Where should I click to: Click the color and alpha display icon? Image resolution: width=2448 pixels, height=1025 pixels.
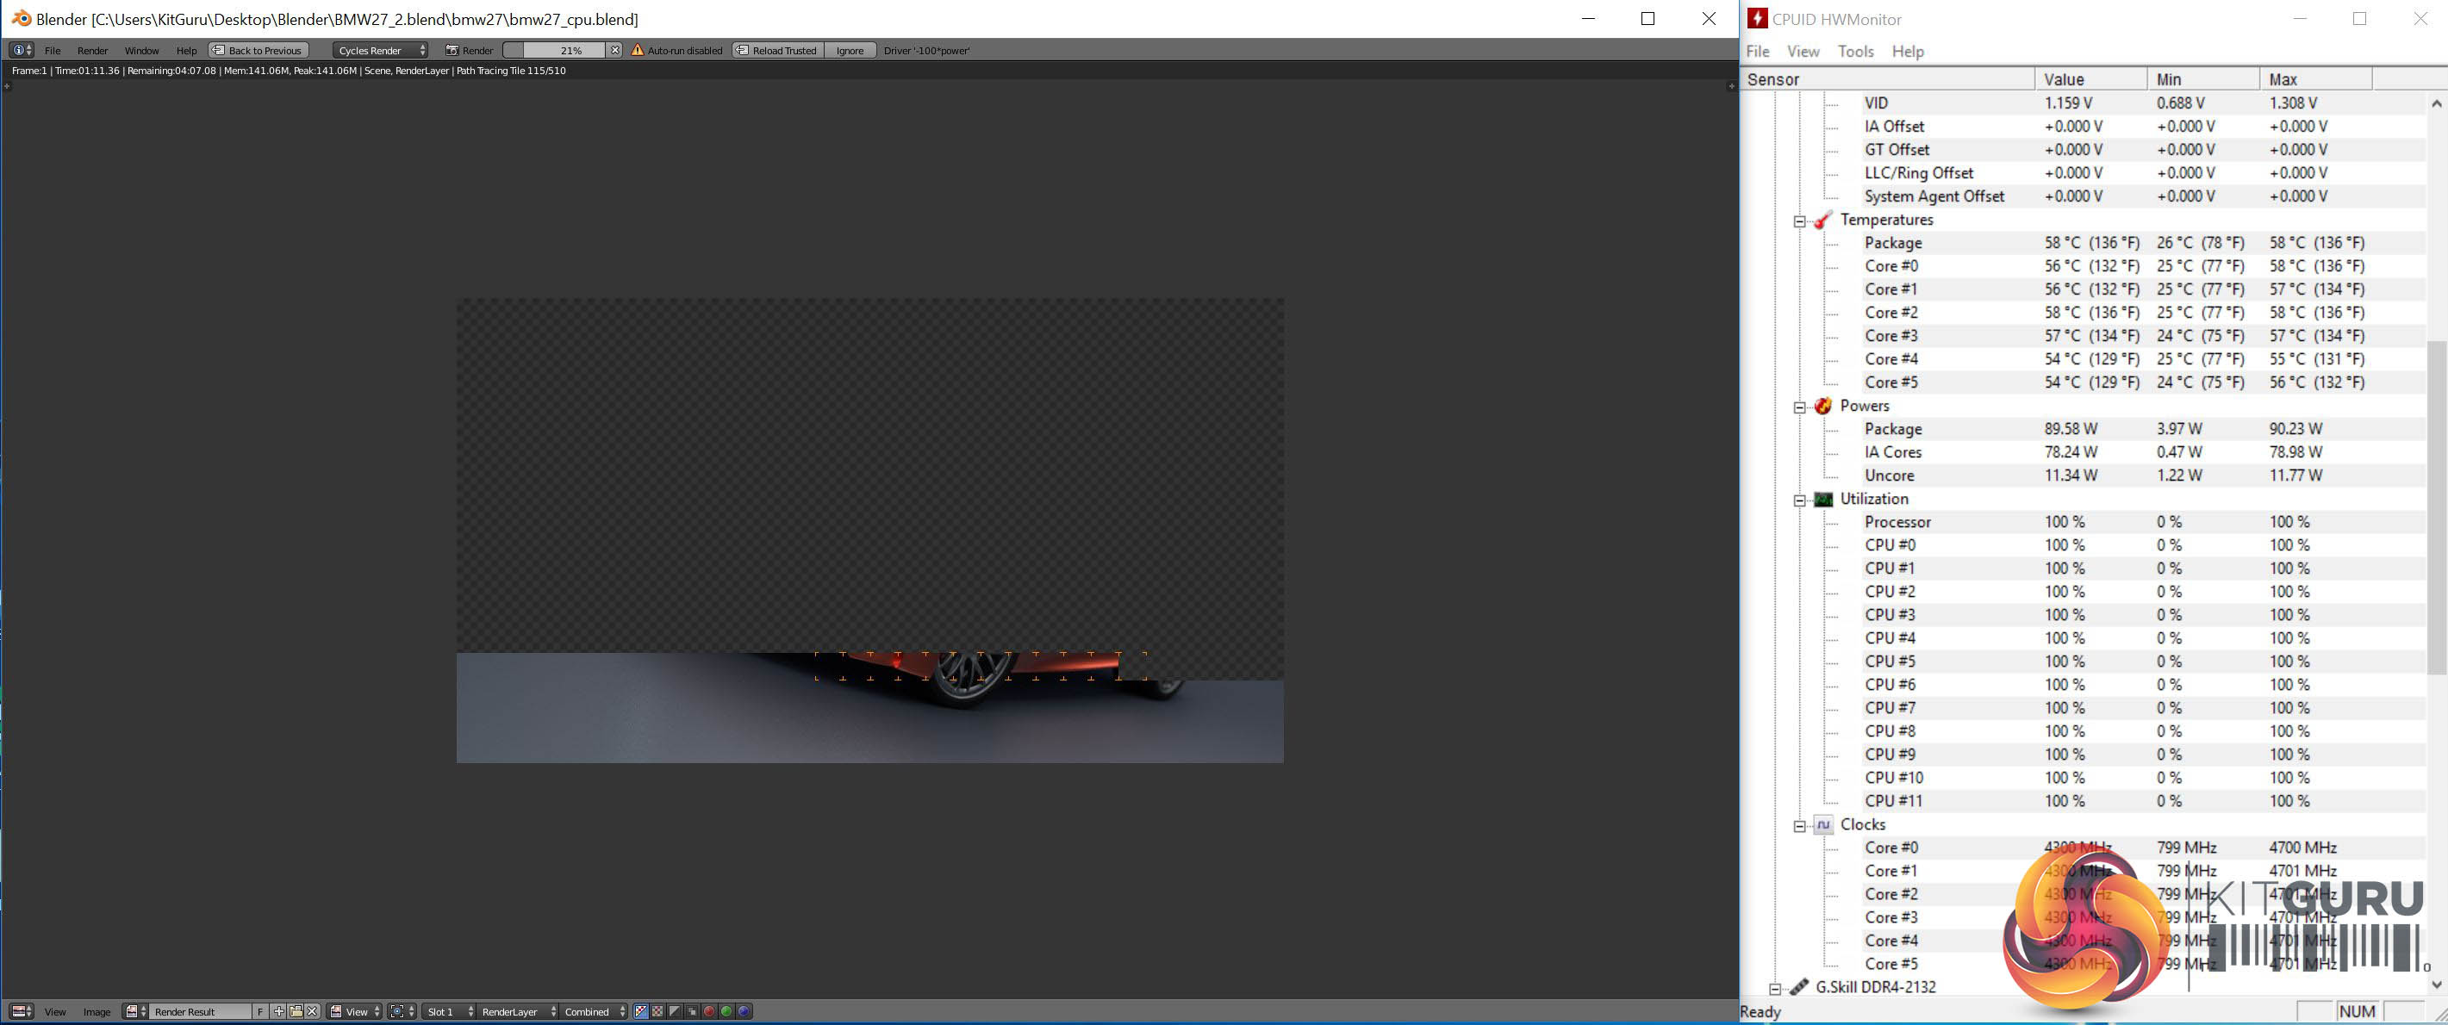pyautogui.click(x=640, y=1010)
